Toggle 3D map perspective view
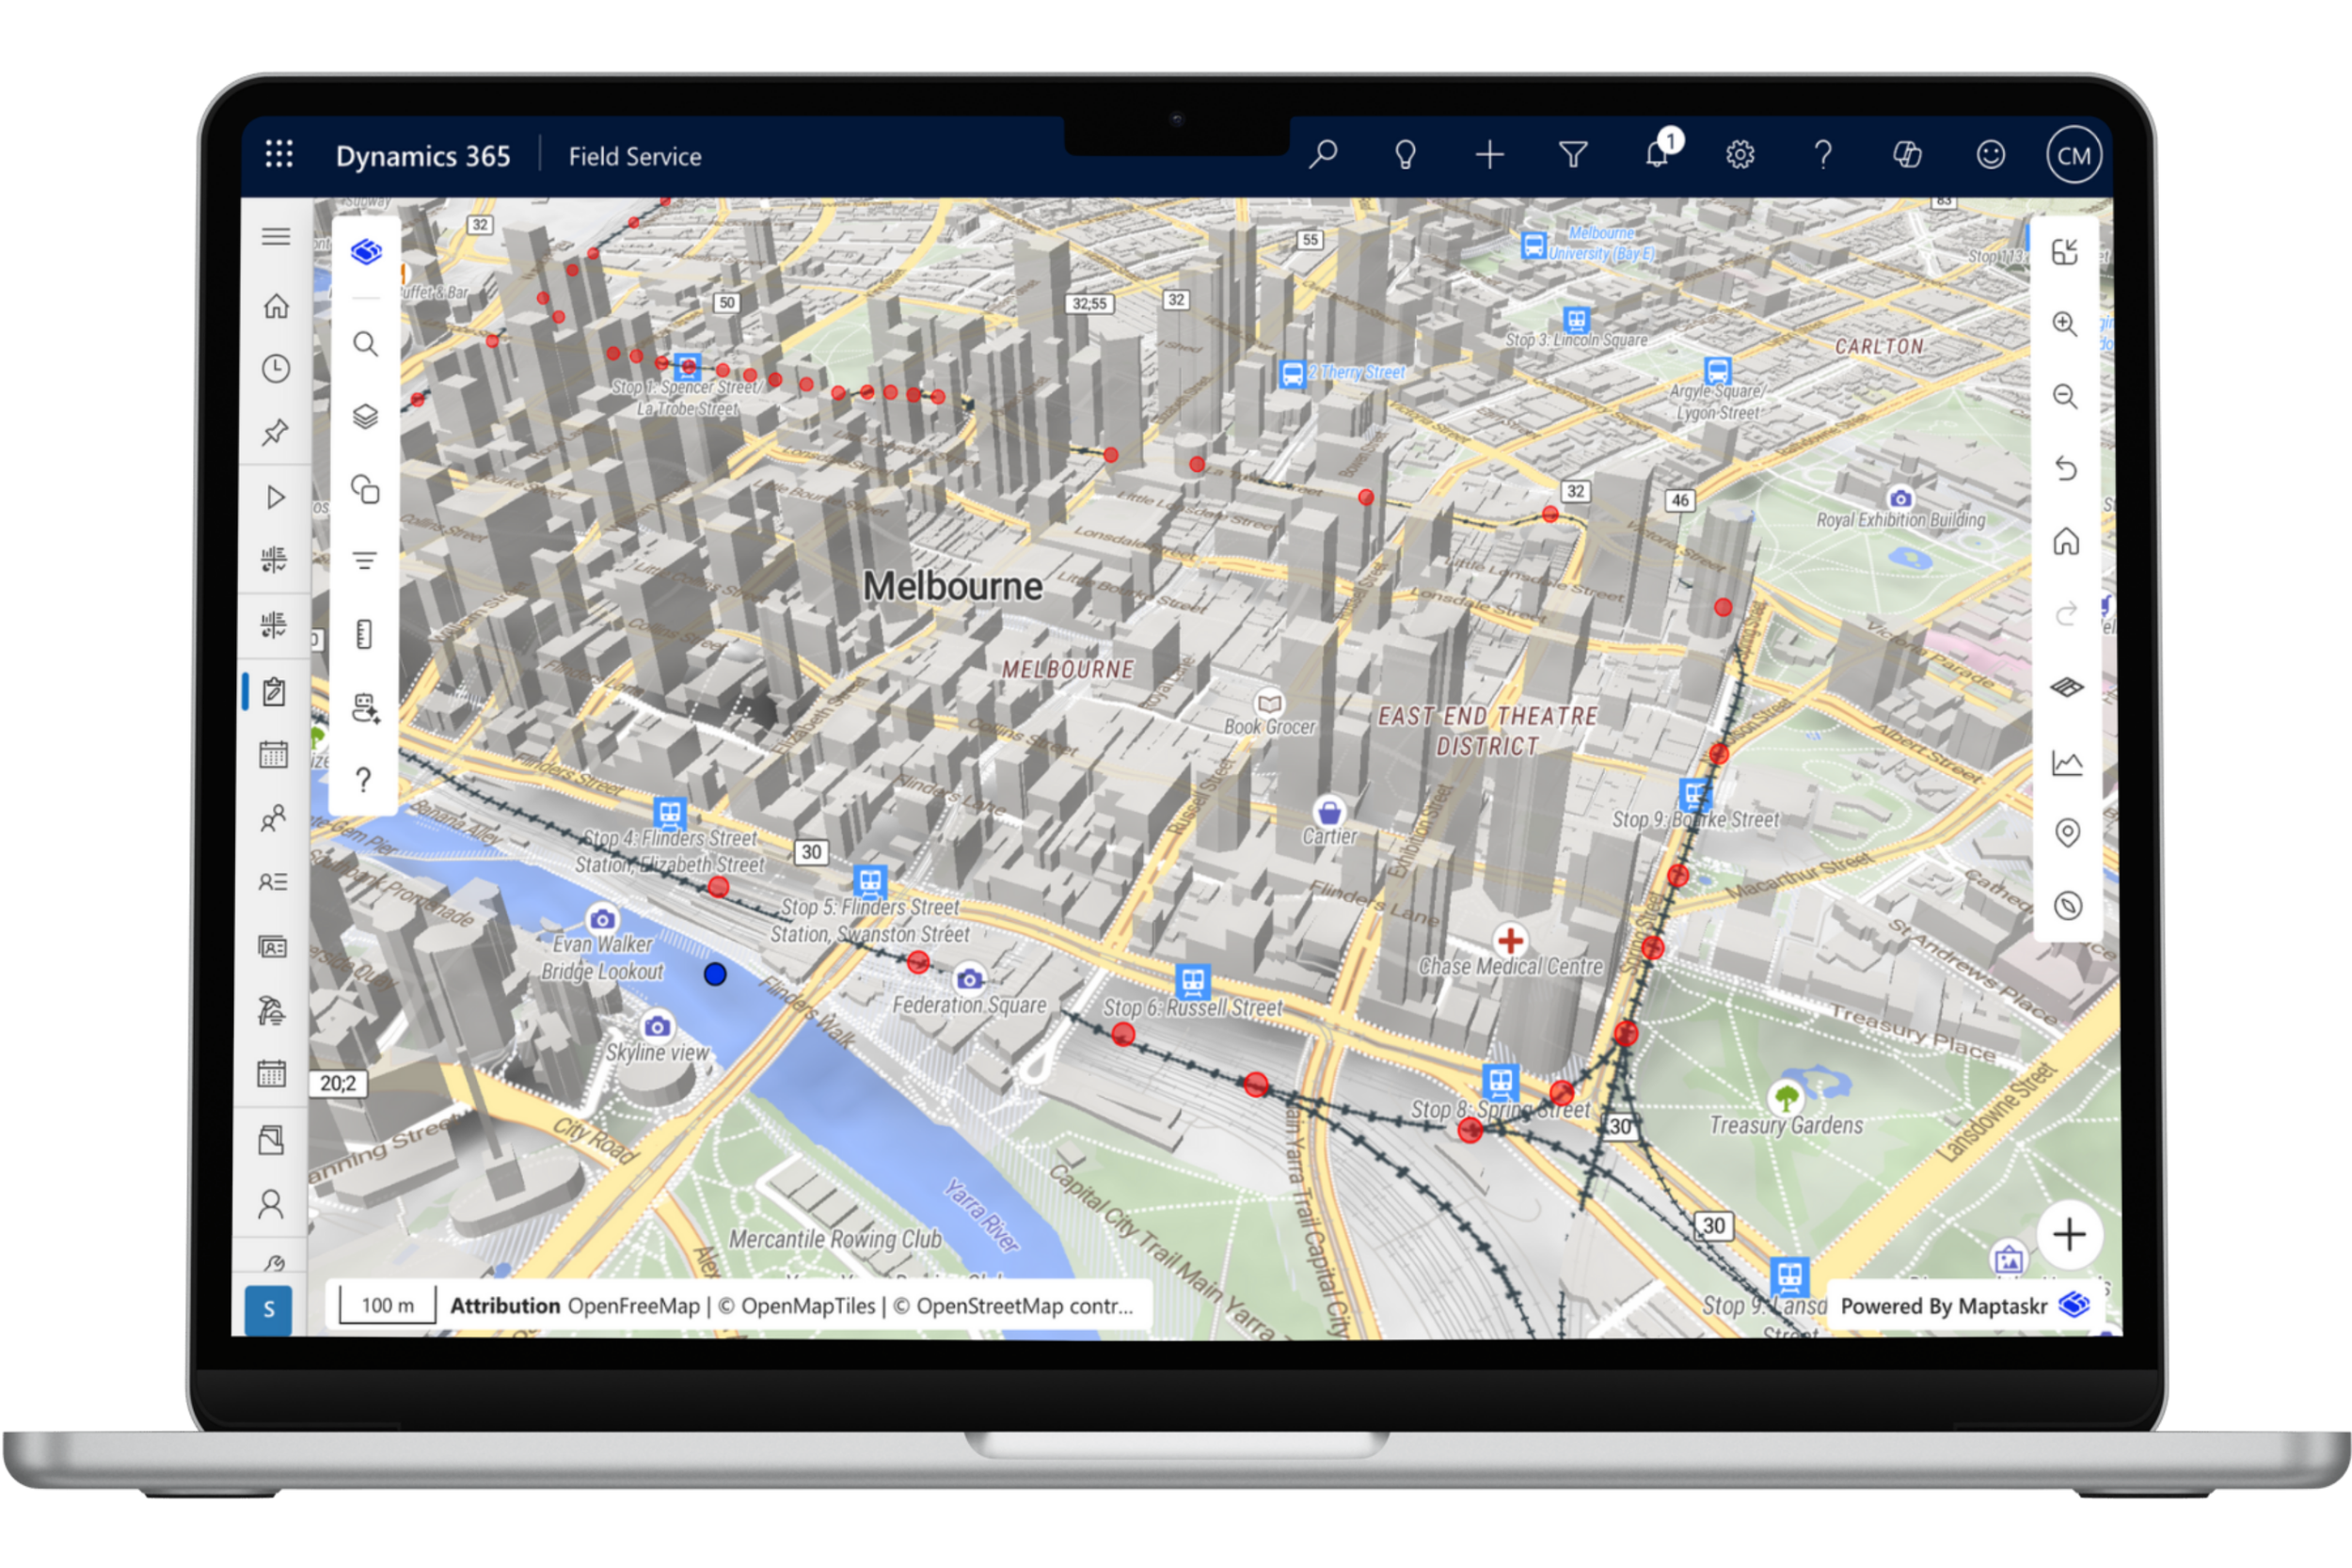Viewport: 2352px width, 1568px height. pos(2066,688)
